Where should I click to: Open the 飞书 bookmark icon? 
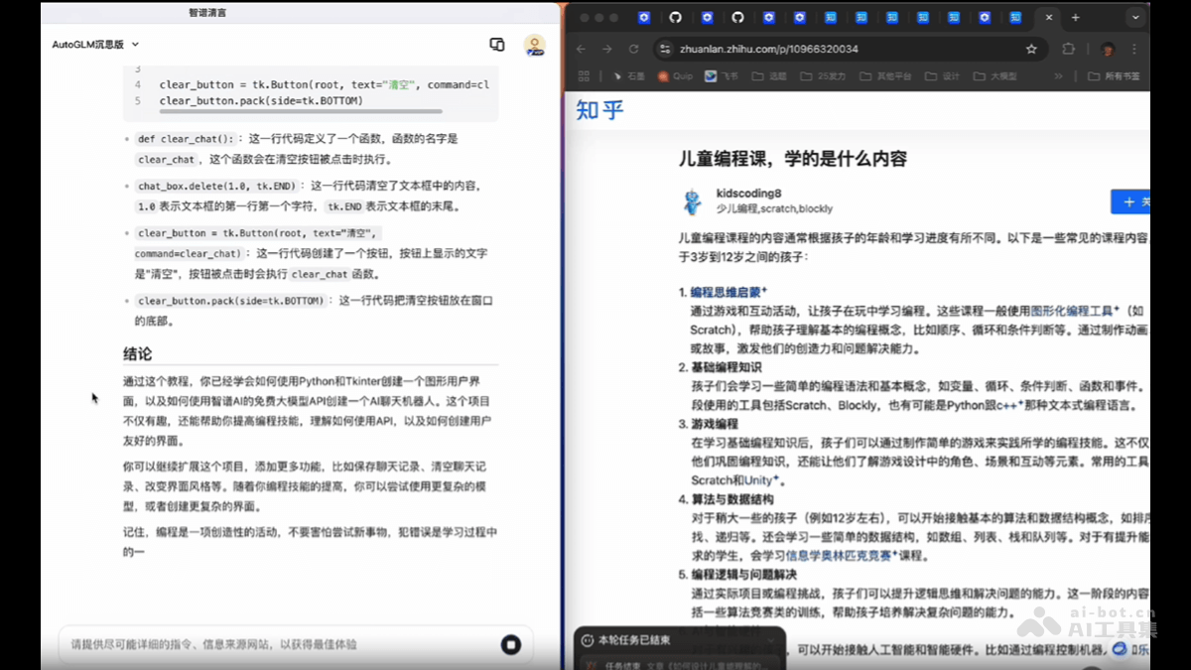[x=710, y=75]
